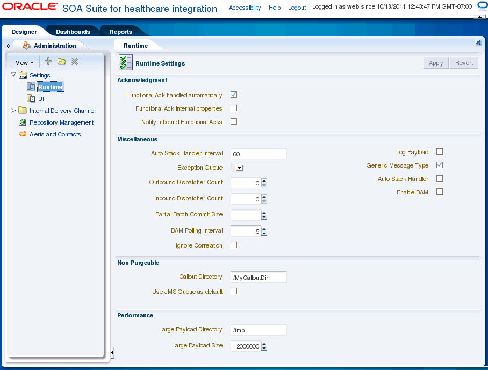The width and height of the screenshot is (488, 370).
Task: Click the Logout link
Action: [x=297, y=8]
